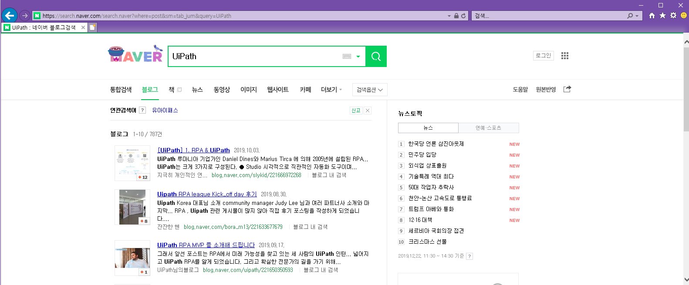Select the 이미지 tab
The image size is (689, 285).
coord(249,90)
